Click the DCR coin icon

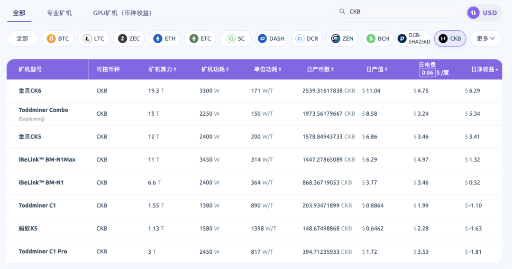pos(300,38)
